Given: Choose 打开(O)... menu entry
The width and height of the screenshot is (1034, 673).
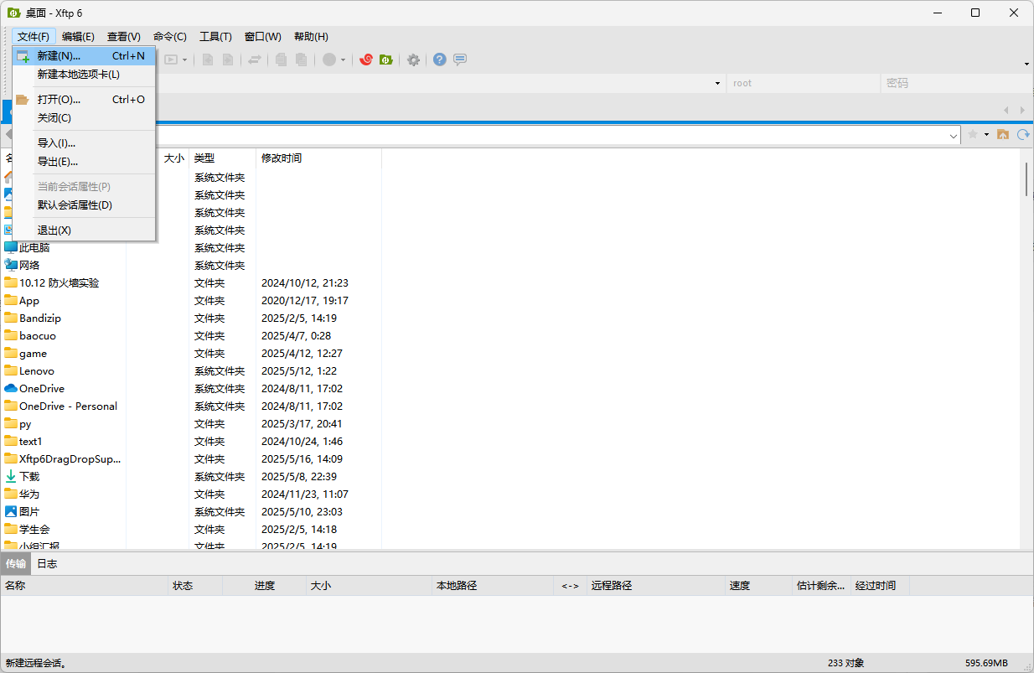Looking at the screenshot, I should [84, 100].
